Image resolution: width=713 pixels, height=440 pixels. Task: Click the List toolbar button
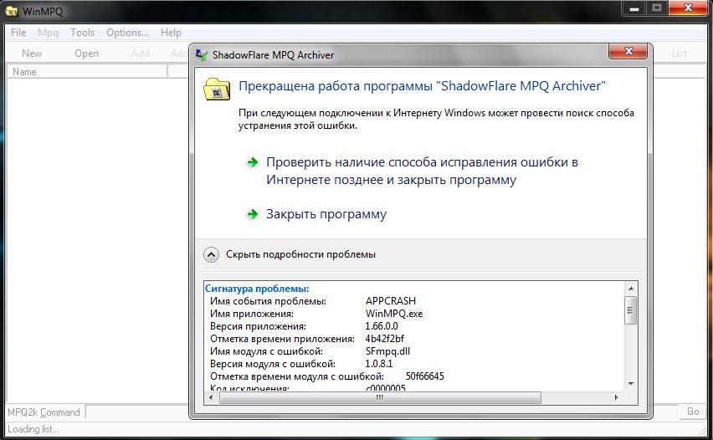click(679, 54)
